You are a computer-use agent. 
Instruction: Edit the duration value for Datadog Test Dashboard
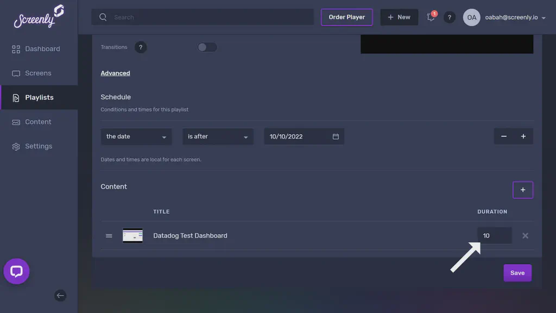pos(494,235)
